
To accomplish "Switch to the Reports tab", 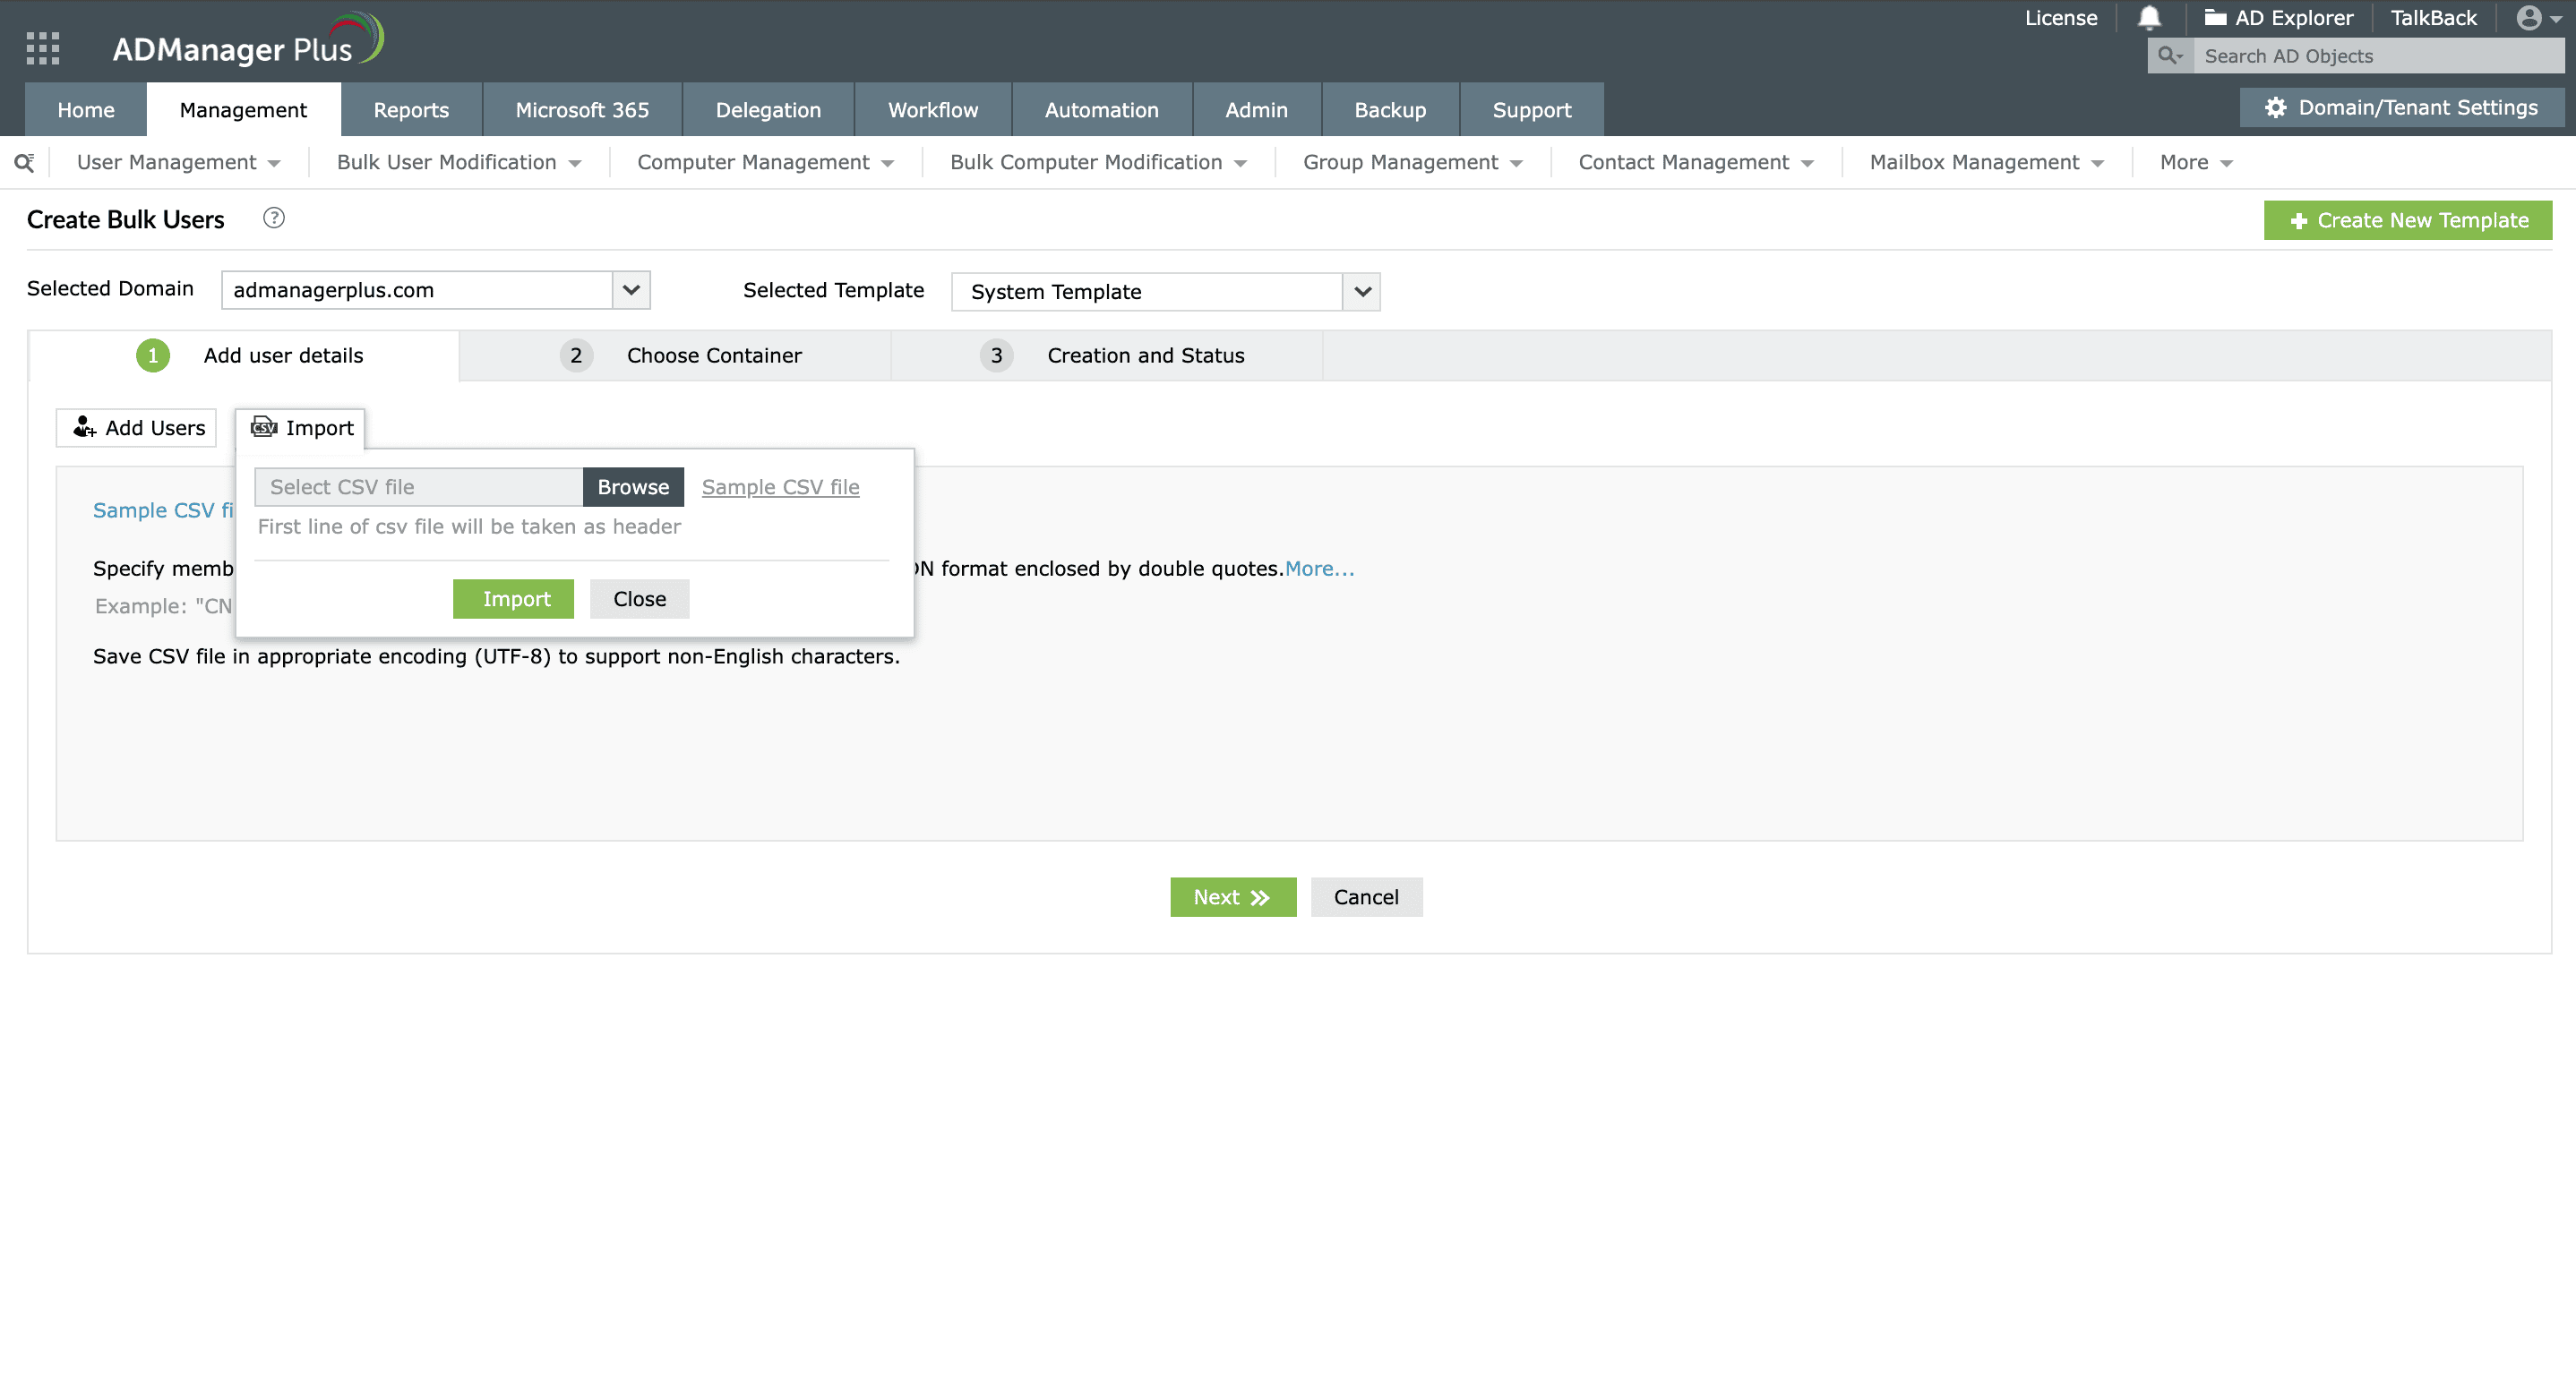I will click(411, 109).
